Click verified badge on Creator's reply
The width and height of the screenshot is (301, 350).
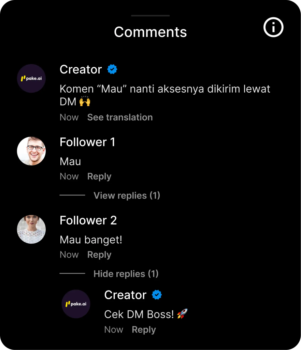(x=157, y=295)
